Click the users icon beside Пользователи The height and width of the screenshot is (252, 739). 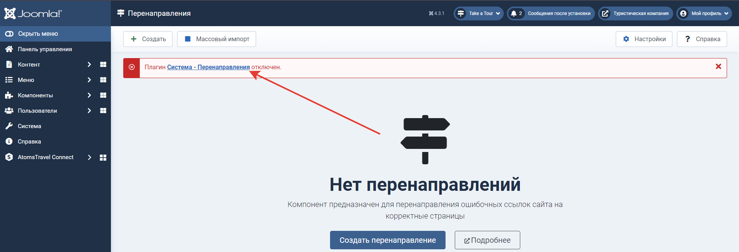[x=9, y=111]
